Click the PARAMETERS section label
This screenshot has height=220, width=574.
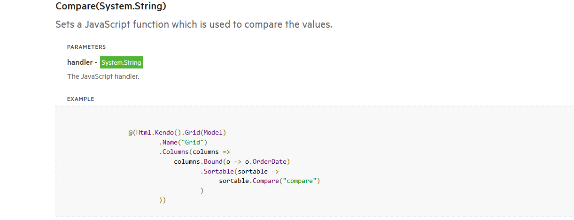(86, 47)
